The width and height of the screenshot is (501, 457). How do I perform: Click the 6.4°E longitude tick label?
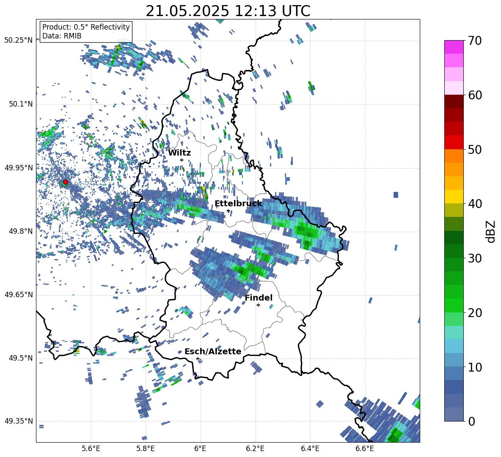[310, 449]
